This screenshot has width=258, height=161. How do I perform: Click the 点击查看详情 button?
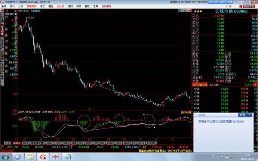click(200, 85)
